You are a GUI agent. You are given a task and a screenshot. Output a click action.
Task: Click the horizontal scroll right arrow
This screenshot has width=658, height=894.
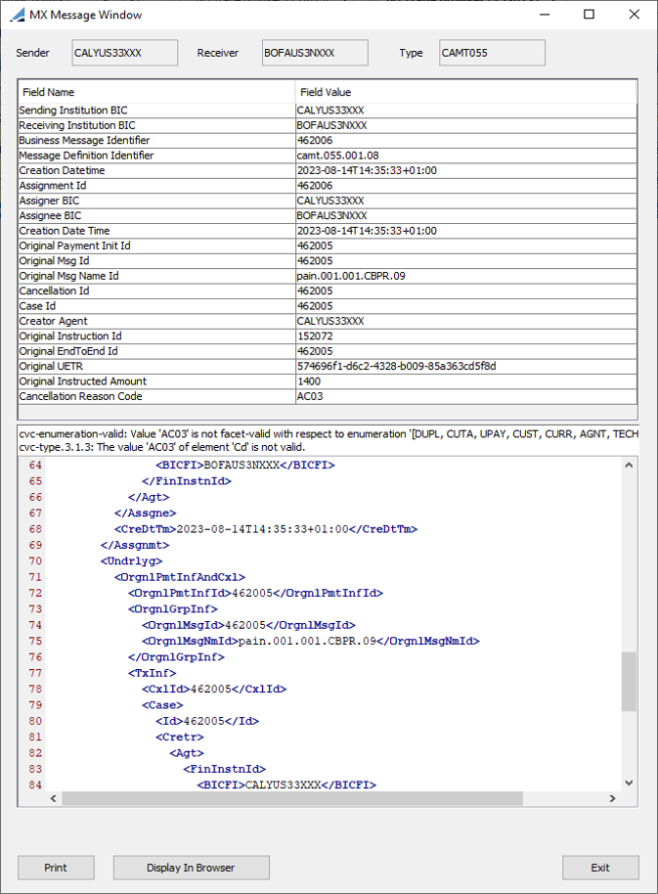[612, 798]
